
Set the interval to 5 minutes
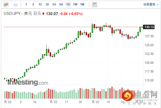33,4
